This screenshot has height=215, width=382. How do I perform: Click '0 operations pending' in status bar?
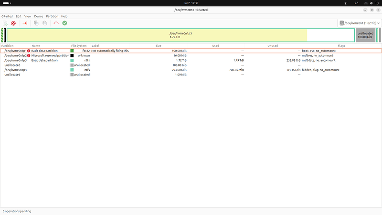point(17,211)
